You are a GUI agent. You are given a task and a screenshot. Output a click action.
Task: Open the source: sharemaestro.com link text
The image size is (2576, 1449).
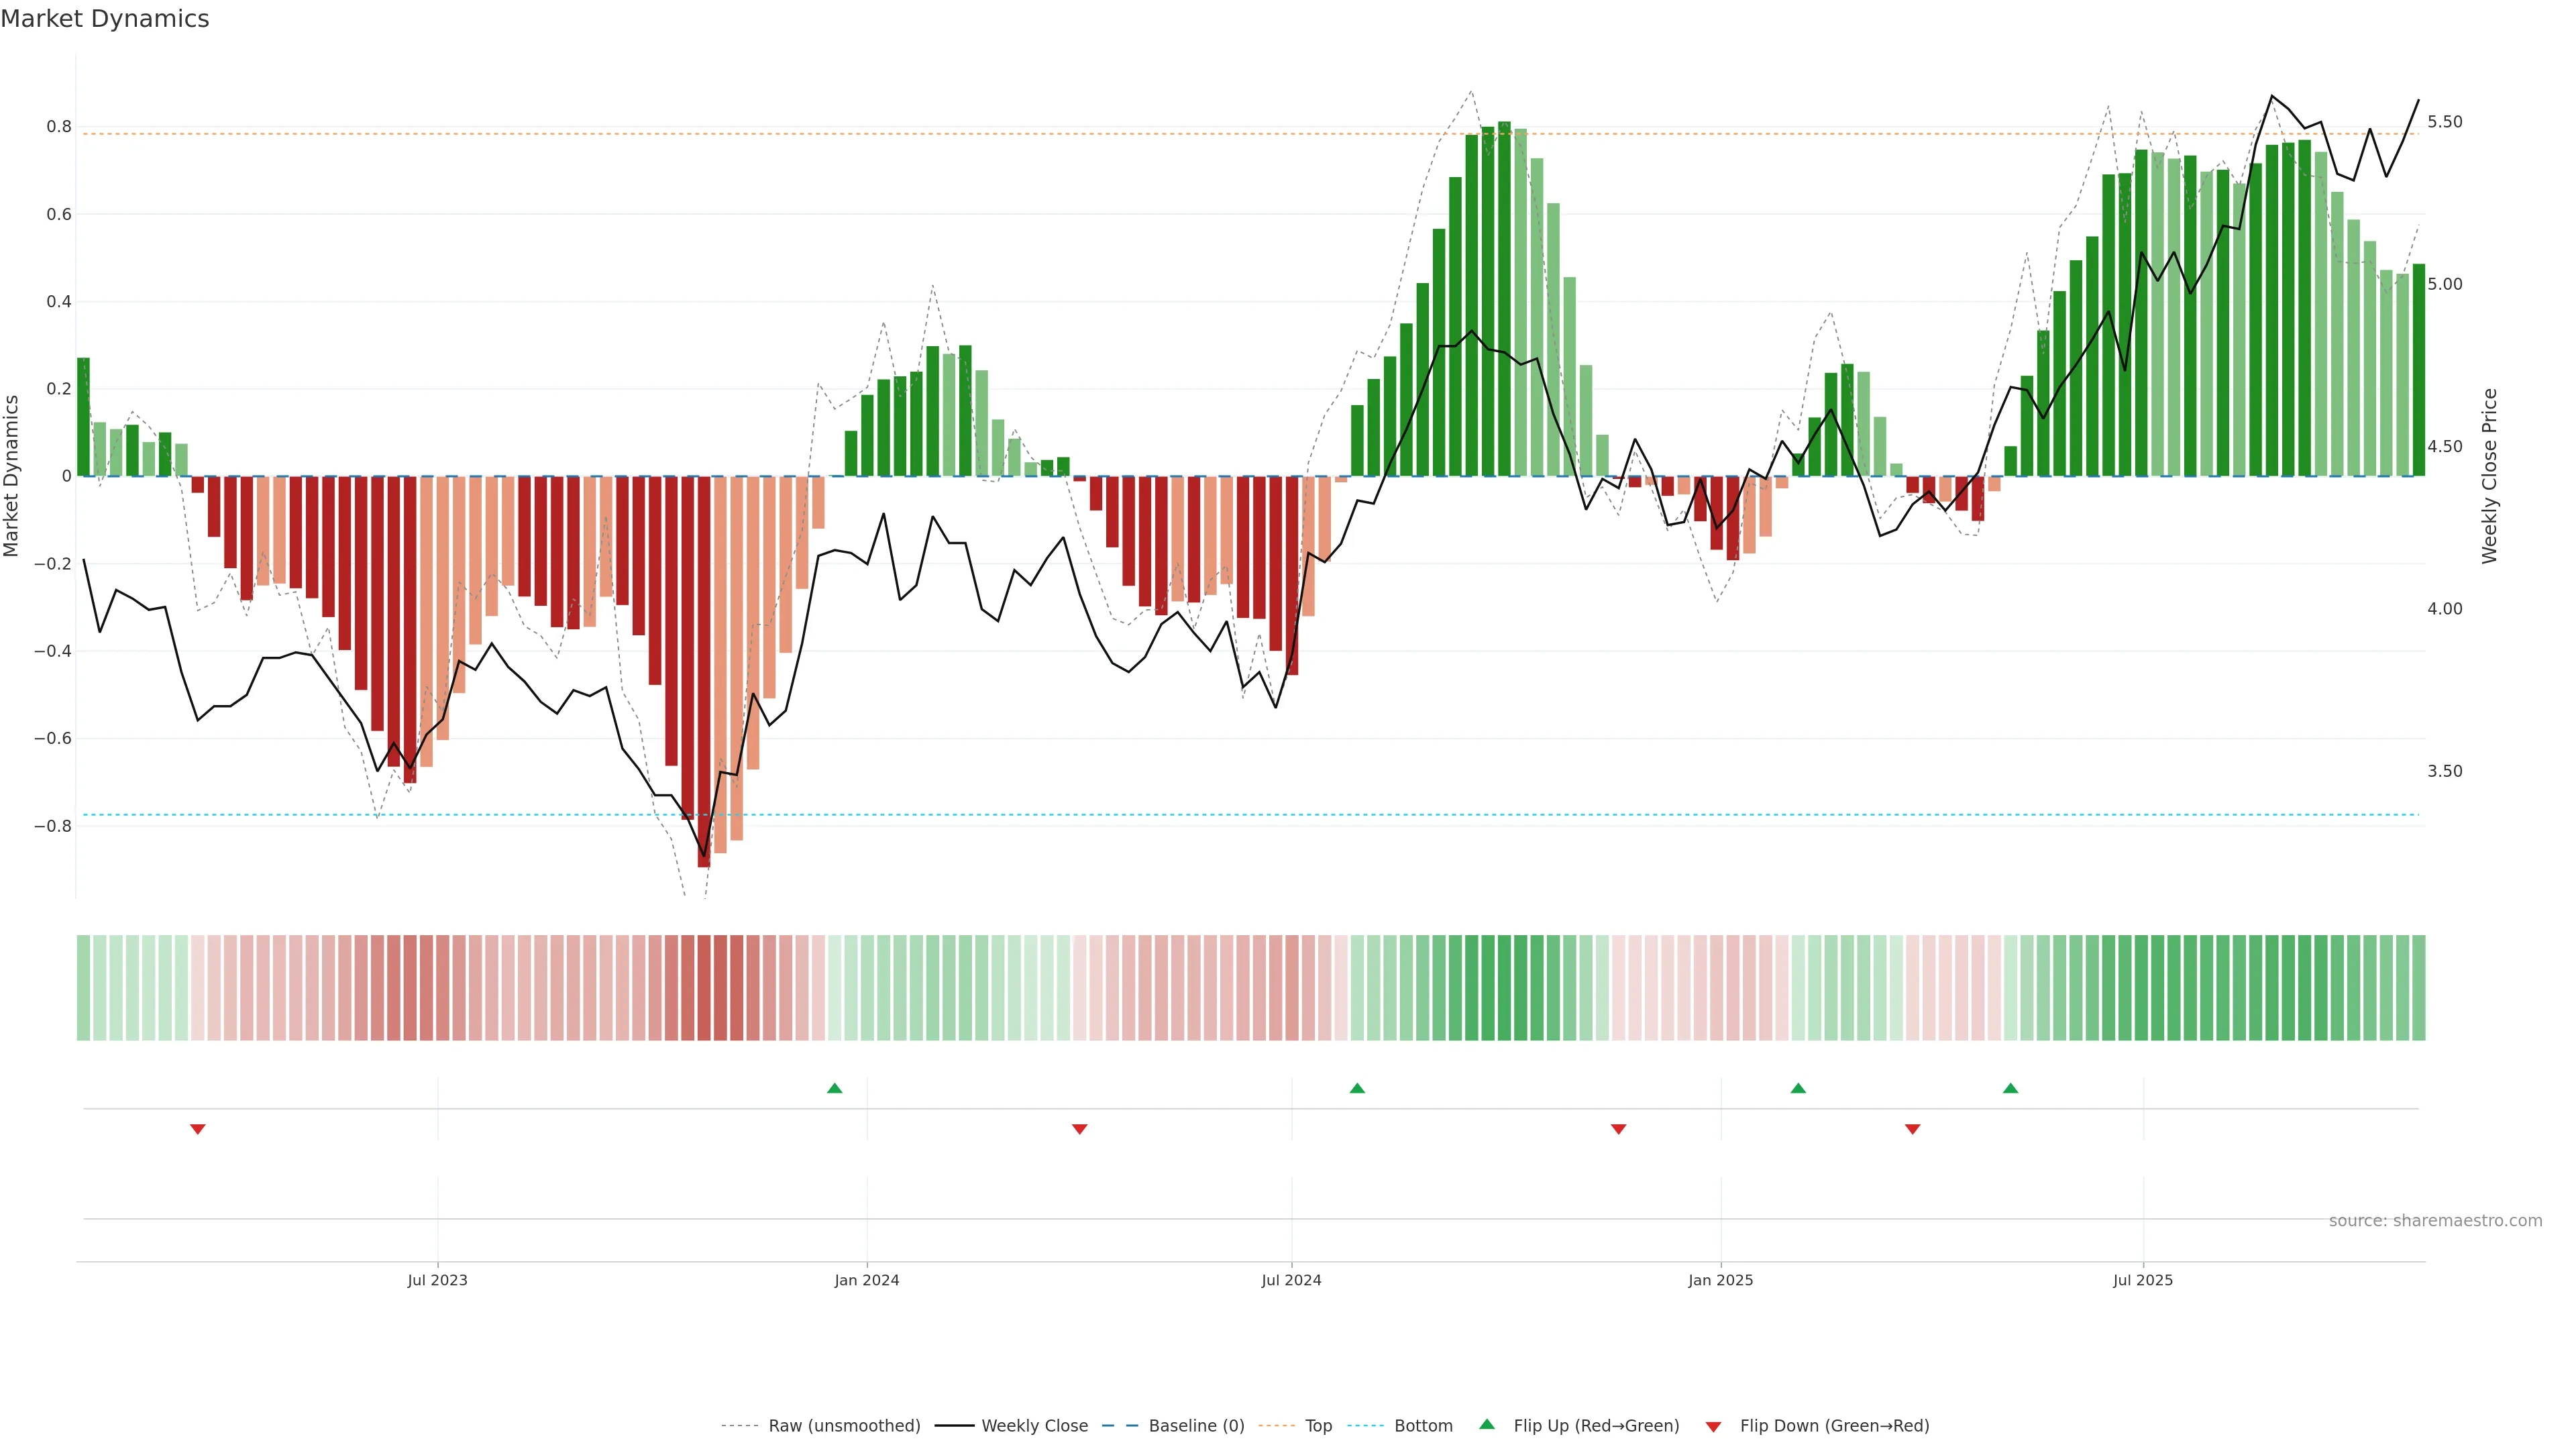2435,1221
